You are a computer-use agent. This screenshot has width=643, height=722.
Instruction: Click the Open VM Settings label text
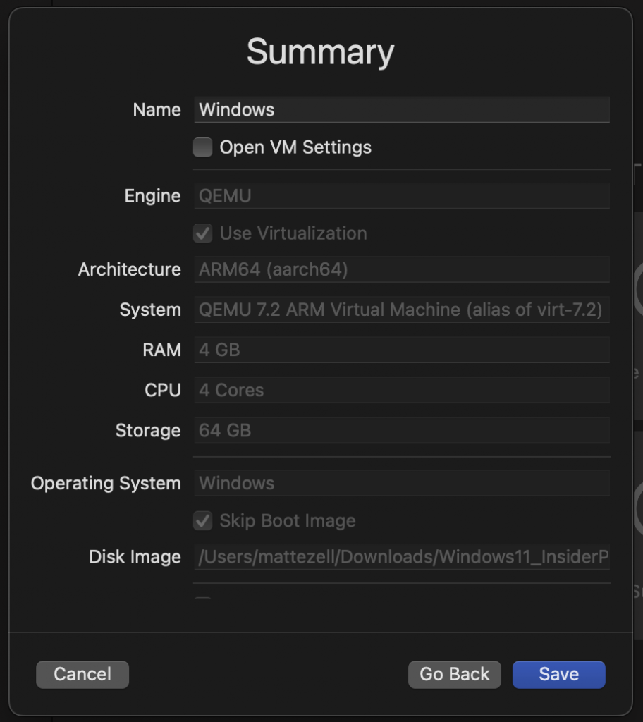click(295, 147)
